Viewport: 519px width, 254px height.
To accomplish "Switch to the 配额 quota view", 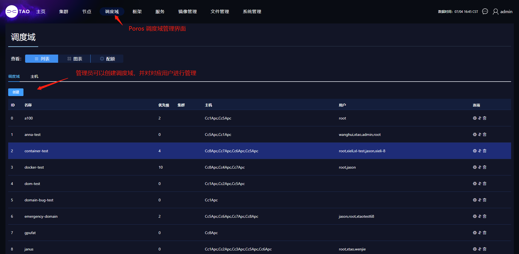I will pyautogui.click(x=107, y=59).
